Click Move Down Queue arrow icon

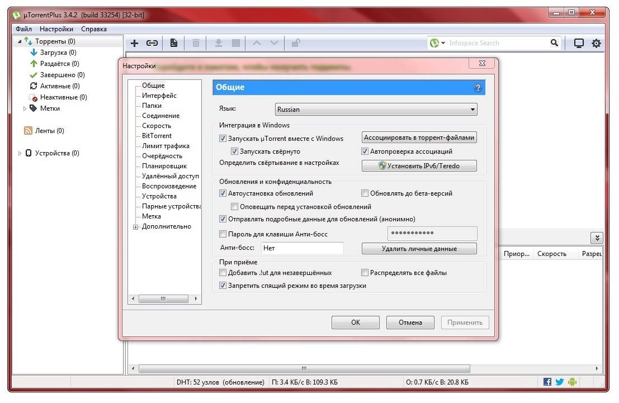(275, 42)
